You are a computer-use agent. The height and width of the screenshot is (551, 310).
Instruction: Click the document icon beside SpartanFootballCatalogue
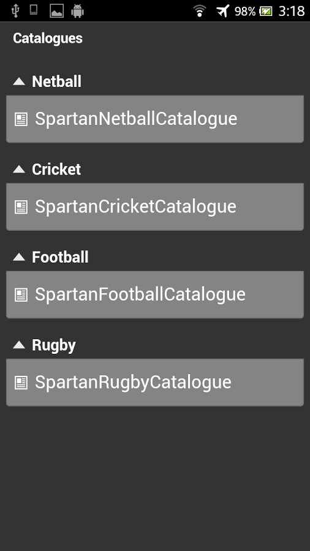[x=21, y=295]
